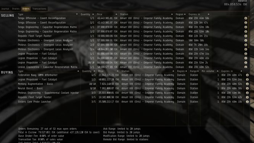Open info for Sisters Core Probe Launcher buy order
Image resolution: width=254 pixels, height=143 pixels.
[x=247, y=102]
